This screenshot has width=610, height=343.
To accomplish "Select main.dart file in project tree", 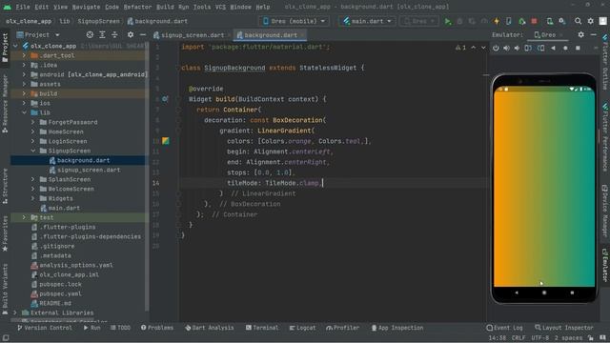I will tap(64, 208).
